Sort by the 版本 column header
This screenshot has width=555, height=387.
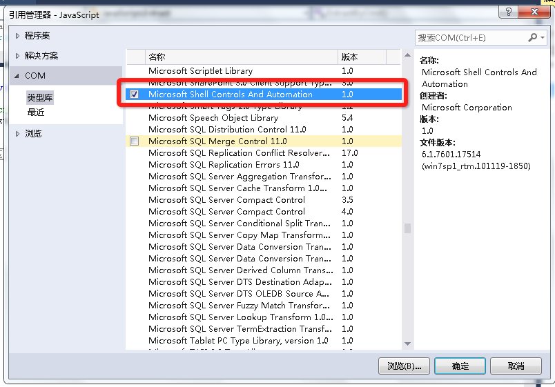[362, 57]
